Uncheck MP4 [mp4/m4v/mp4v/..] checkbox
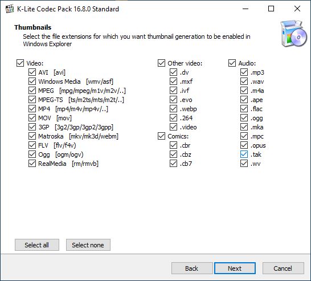This screenshot has height=281, width=311. coord(32,109)
